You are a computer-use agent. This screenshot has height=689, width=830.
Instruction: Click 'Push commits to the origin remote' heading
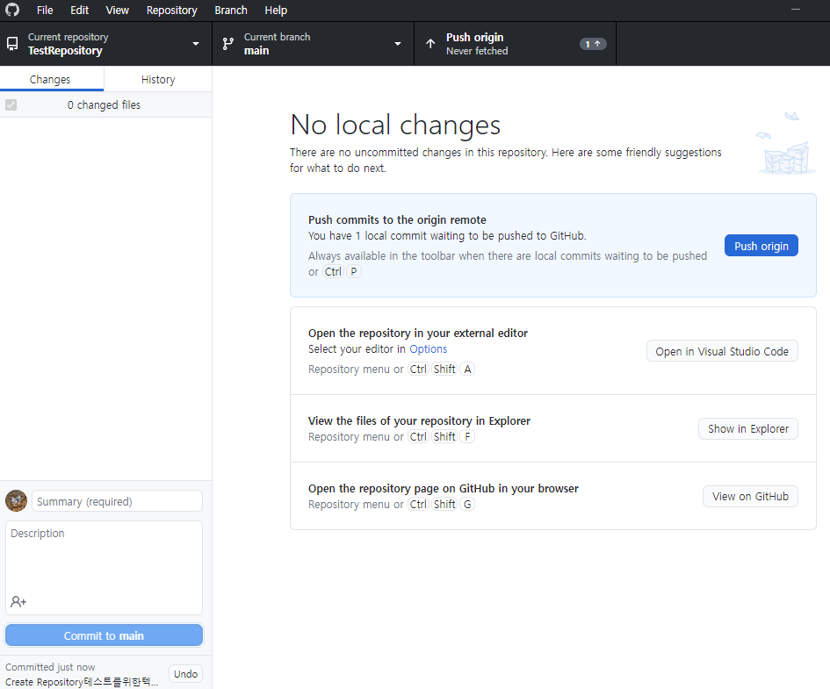coord(397,220)
